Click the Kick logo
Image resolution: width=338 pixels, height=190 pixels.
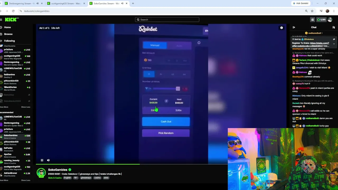coord(12,20)
